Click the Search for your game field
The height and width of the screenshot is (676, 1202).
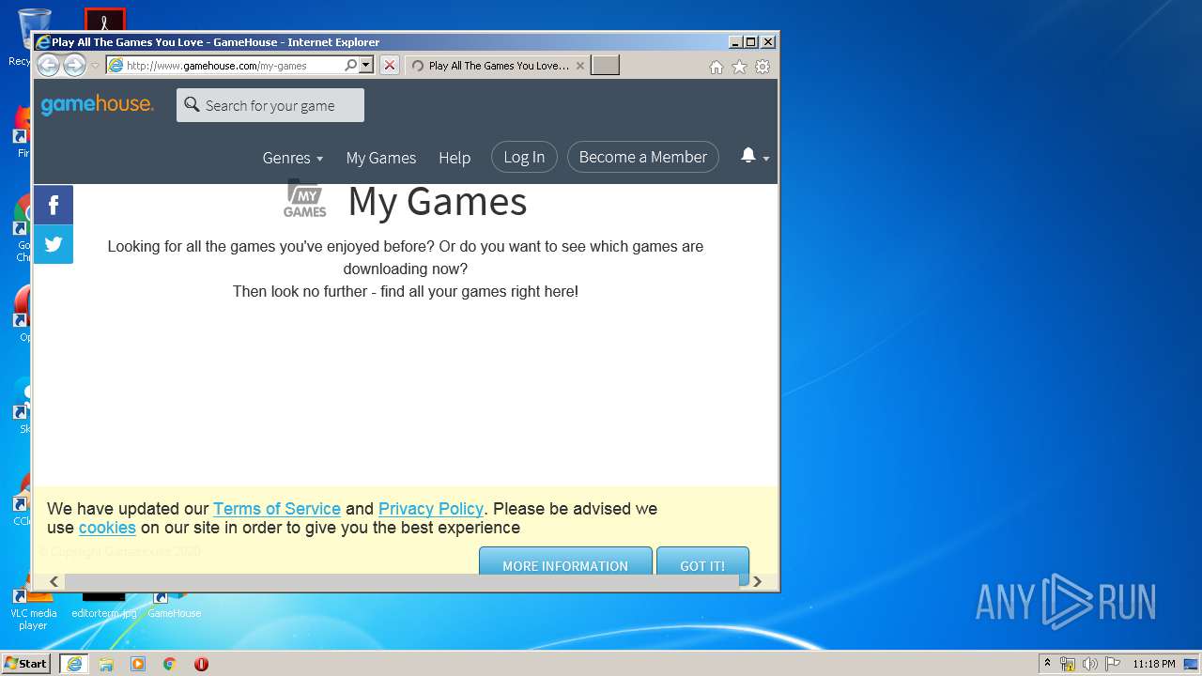click(270, 105)
